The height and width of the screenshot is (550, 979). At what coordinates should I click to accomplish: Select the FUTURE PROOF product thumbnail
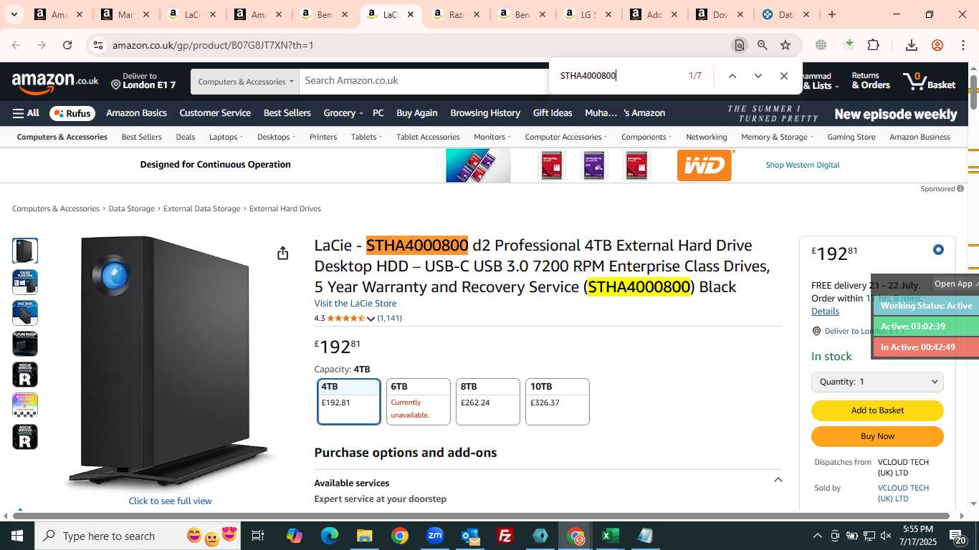(x=25, y=344)
